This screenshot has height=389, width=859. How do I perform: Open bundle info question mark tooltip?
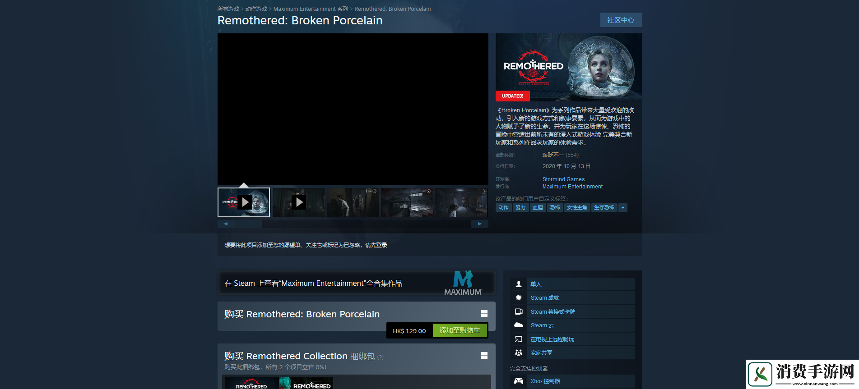pyautogui.click(x=381, y=357)
